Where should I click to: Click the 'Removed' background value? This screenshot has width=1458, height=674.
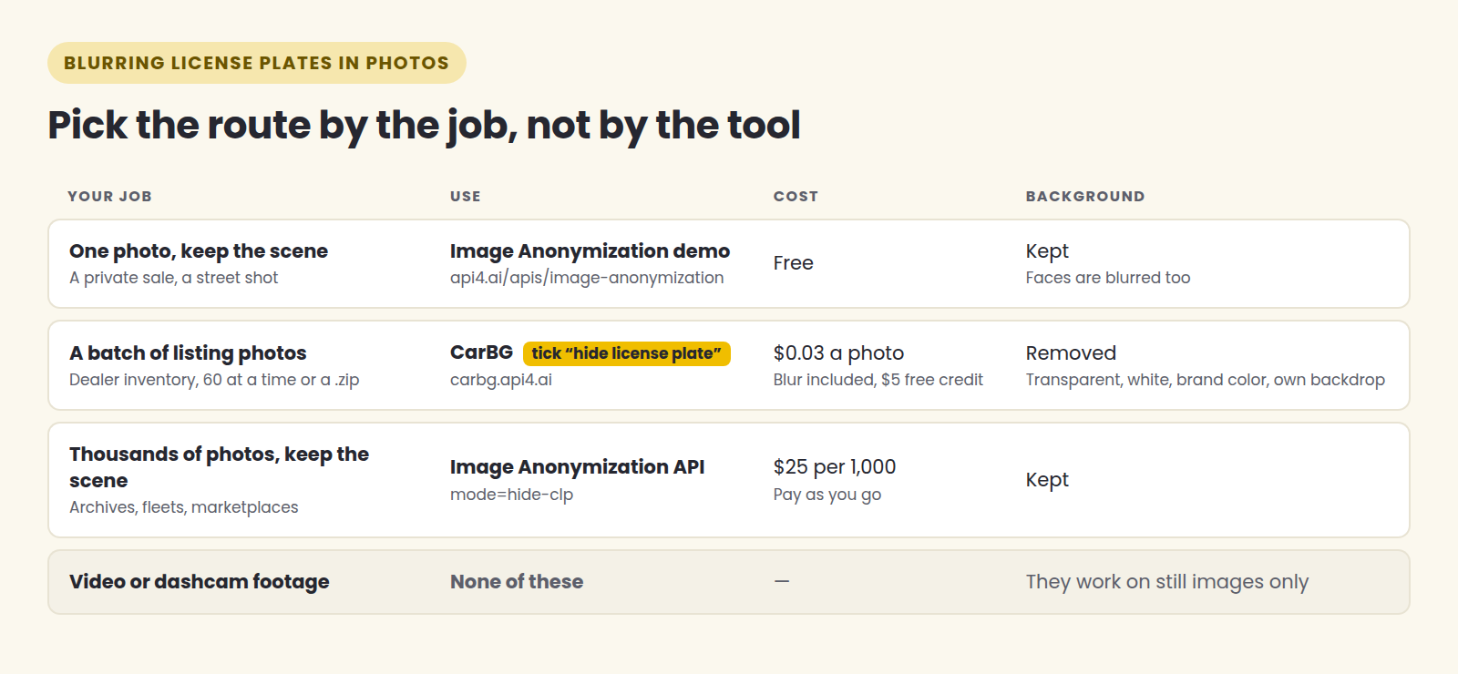pos(1071,352)
